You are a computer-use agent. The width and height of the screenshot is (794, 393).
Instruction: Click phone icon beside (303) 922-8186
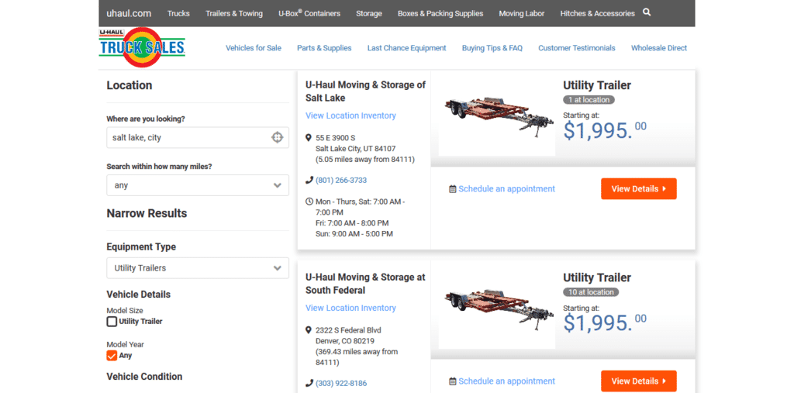pos(309,383)
